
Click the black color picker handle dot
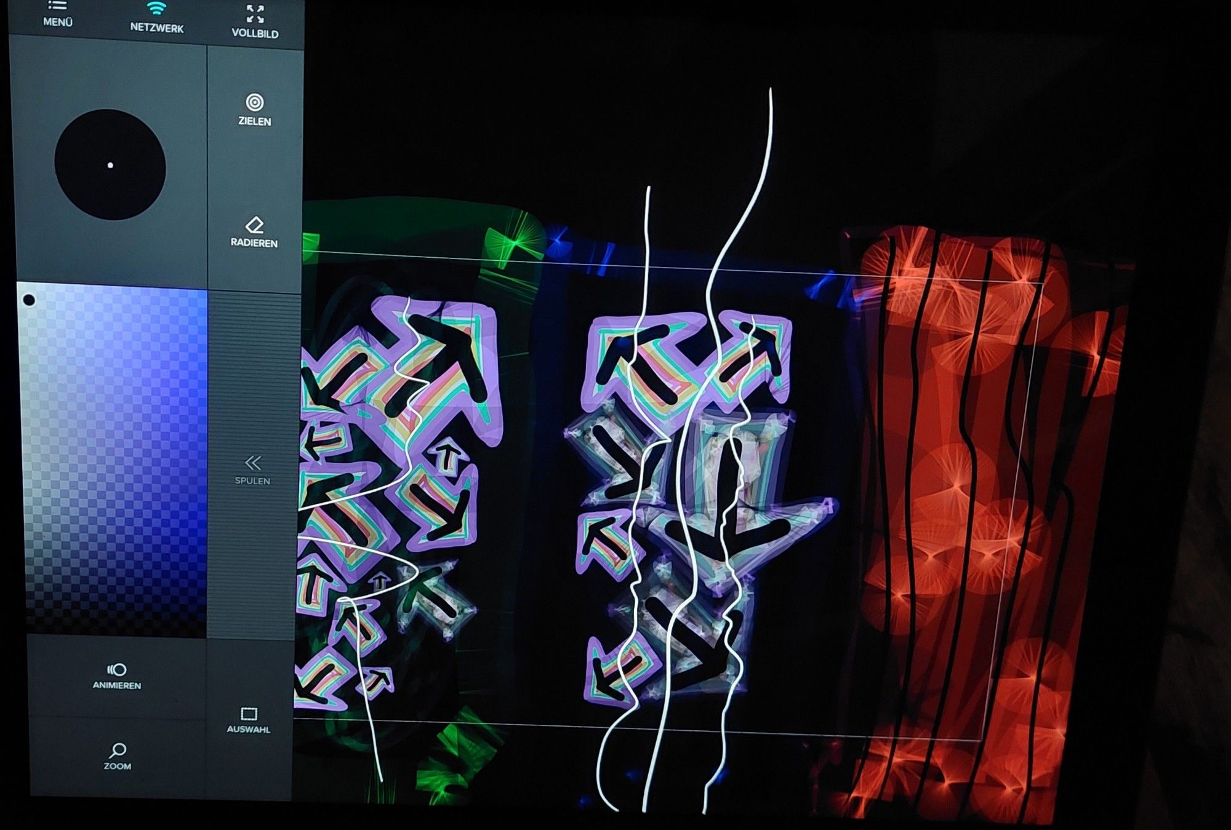28,300
